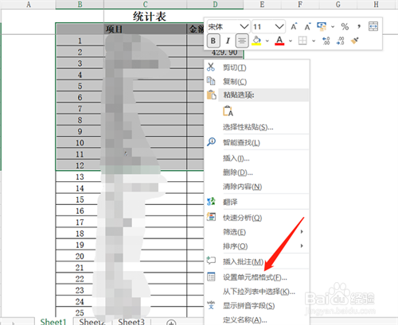The height and width of the screenshot is (325, 398).
Task: Click the borders icon
Action: coord(302,41)
